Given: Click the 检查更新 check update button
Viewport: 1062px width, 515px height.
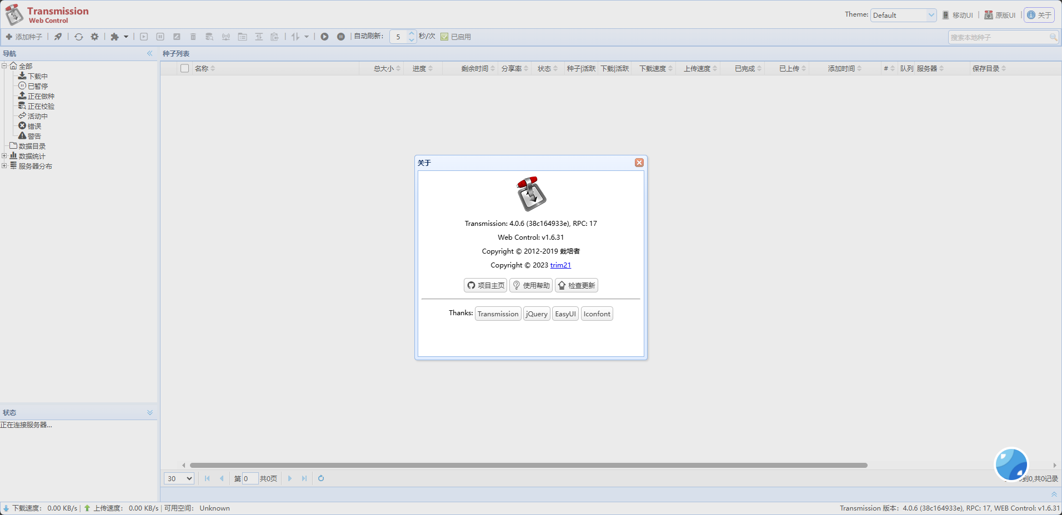Looking at the screenshot, I should [577, 285].
